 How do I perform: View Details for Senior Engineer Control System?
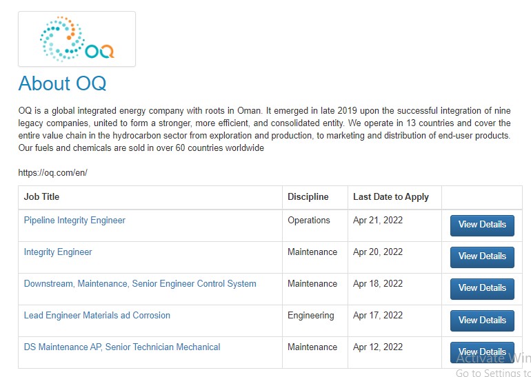482,289
